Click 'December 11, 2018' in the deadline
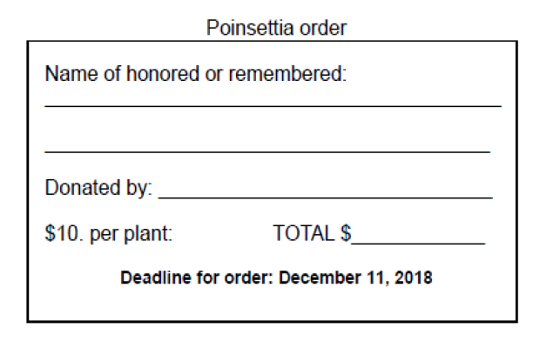The image size is (540, 348). pyautogui.click(x=355, y=278)
